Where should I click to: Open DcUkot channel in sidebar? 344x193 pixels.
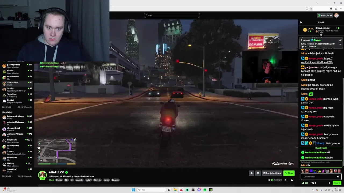tap(17, 101)
